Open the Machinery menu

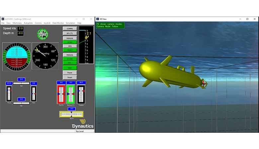tap(17, 23)
